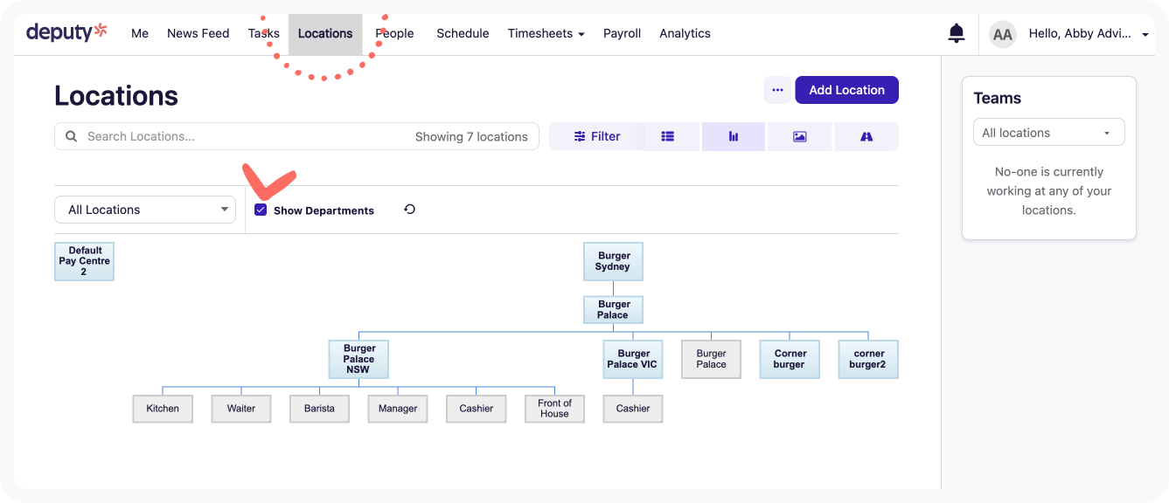Switch to photo gallery view icon

[x=799, y=136]
